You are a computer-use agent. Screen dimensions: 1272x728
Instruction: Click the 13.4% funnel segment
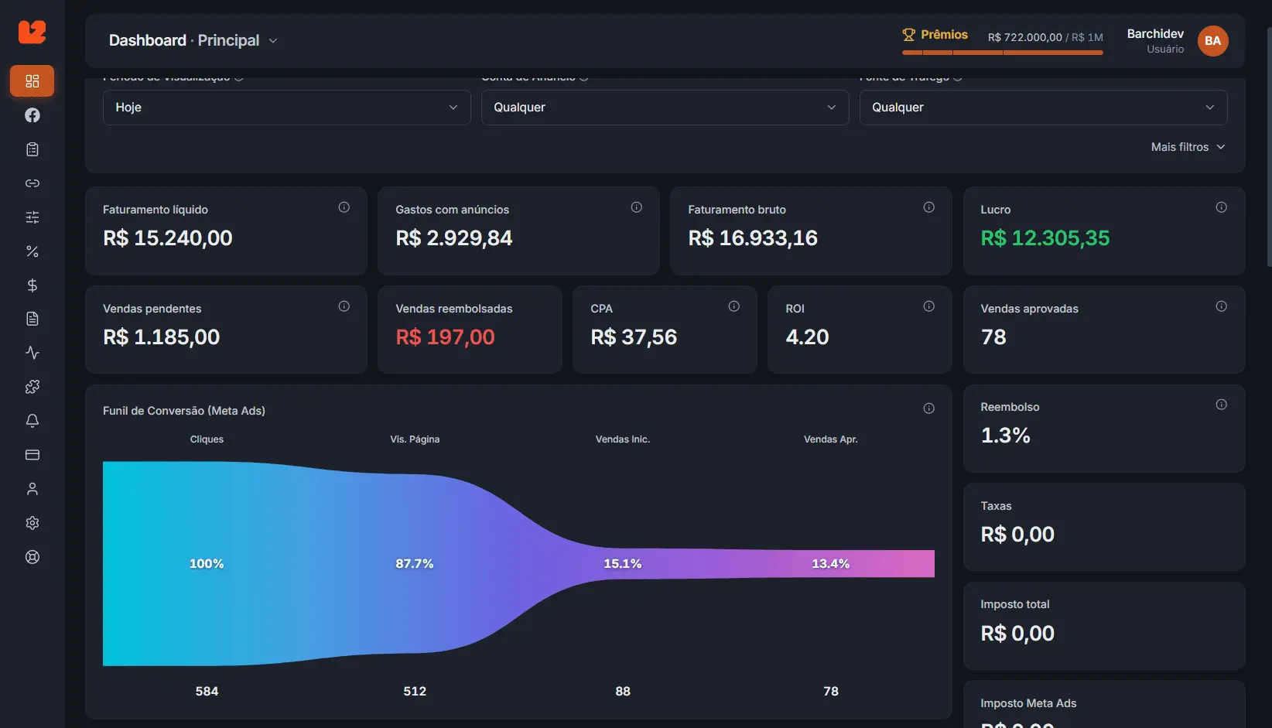(831, 564)
